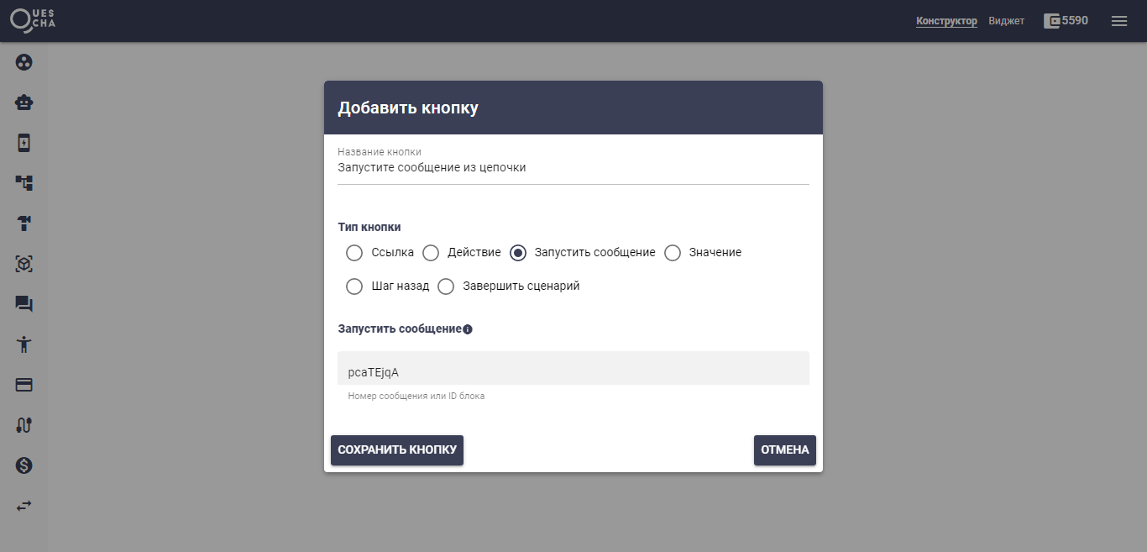Screen dimensions: 1147x552
Task: Choose the Завершить сценарий radio option
Action: (x=446, y=287)
